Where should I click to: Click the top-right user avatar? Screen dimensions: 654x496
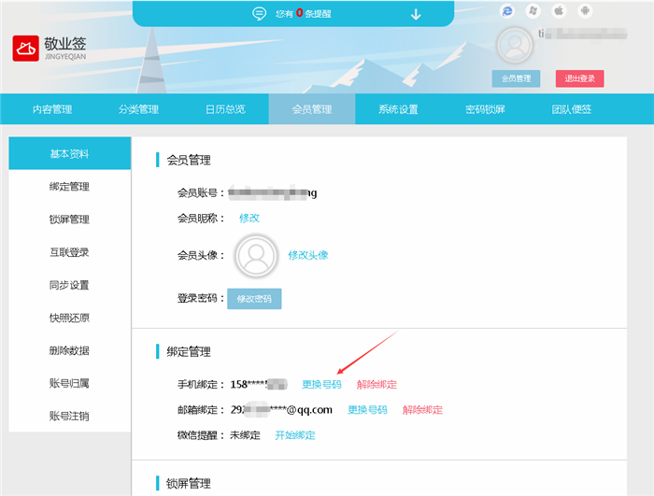click(x=514, y=46)
